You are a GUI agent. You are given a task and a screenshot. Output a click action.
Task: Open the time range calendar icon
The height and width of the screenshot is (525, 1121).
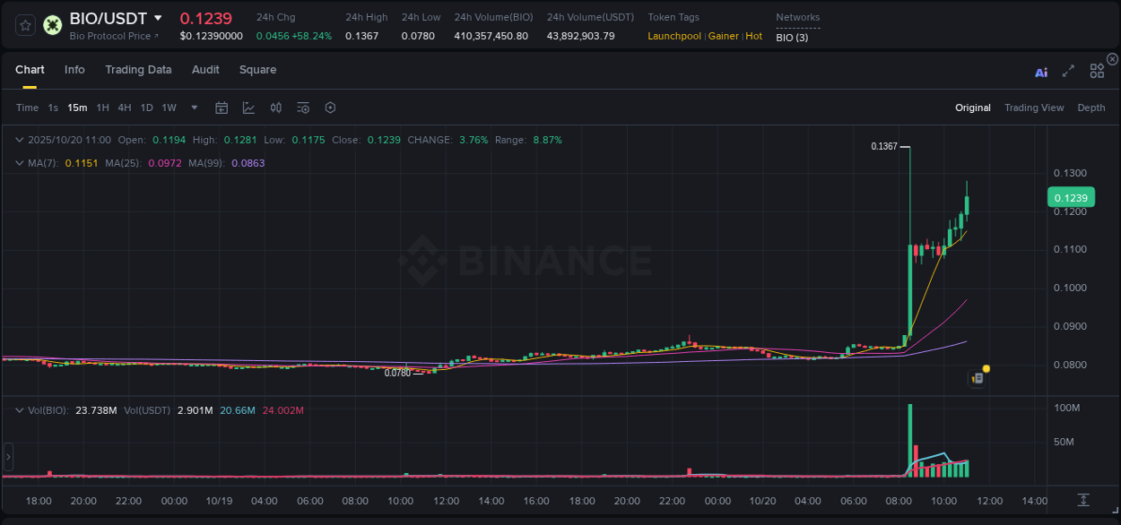[x=222, y=108]
